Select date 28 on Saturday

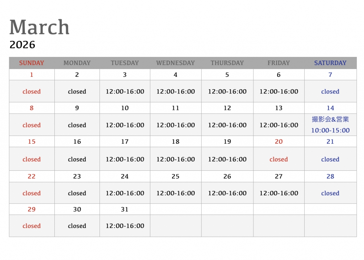click(x=330, y=176)
